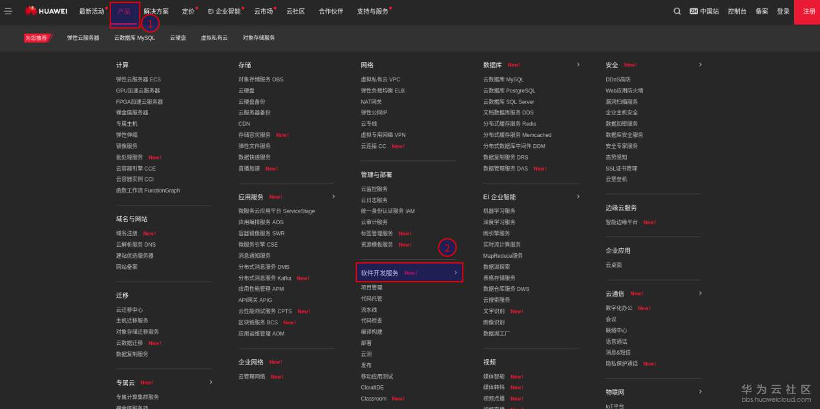
Task: Click the 登录 link
Action: (x=784, y=11)
